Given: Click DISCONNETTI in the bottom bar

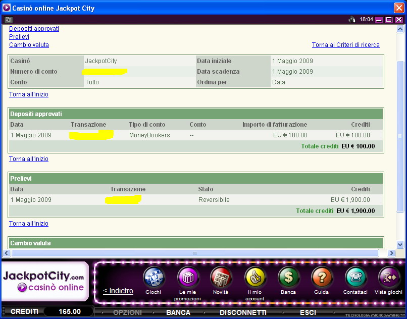Looking at the screenshot, I should coord(243,312).
